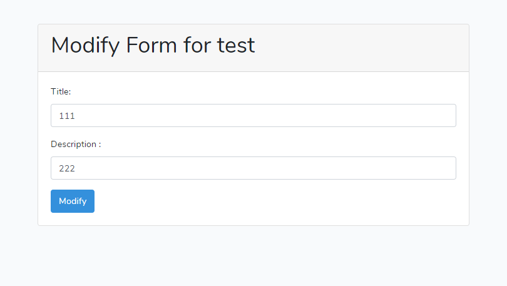Click the word "test" in the heading
This screenshot has height=286, width=507.
[236, 46]
